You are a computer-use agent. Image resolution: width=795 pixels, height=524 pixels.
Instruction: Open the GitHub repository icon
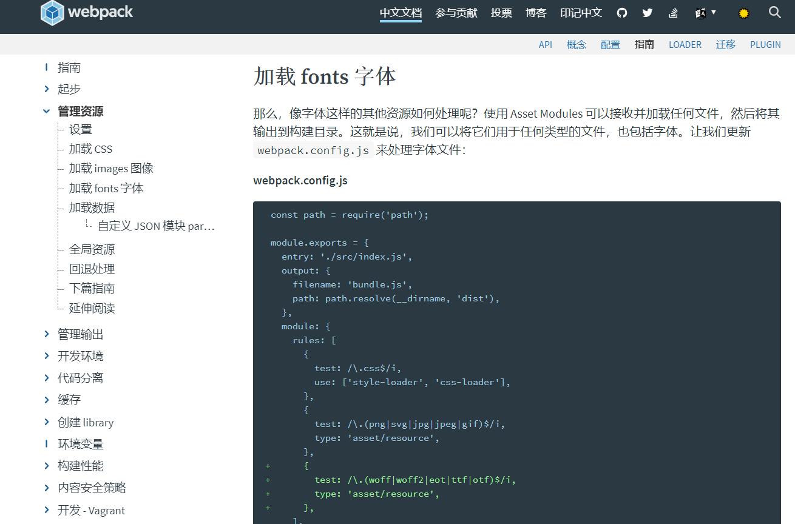click(x=622, y=13)
